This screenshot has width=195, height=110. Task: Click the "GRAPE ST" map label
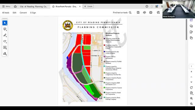point(97,51)
